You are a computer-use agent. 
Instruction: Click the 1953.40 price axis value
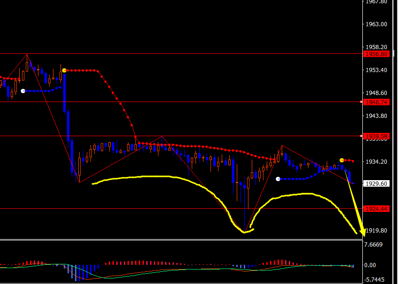tap(376, 70)
